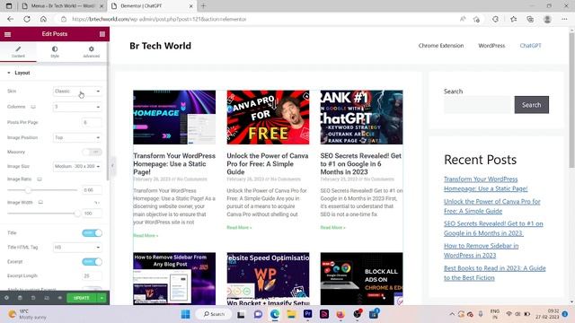Viewport: 575px width, 323px height.
Task: Open the Chrome Extension menu item
Action: pos(441,46)
